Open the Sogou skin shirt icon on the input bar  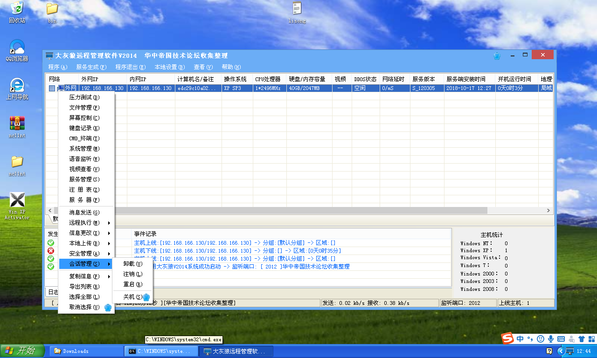point(581,339)
